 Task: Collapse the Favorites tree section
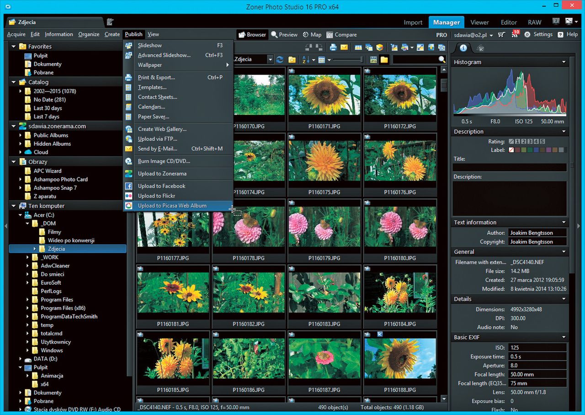(14, 47)
